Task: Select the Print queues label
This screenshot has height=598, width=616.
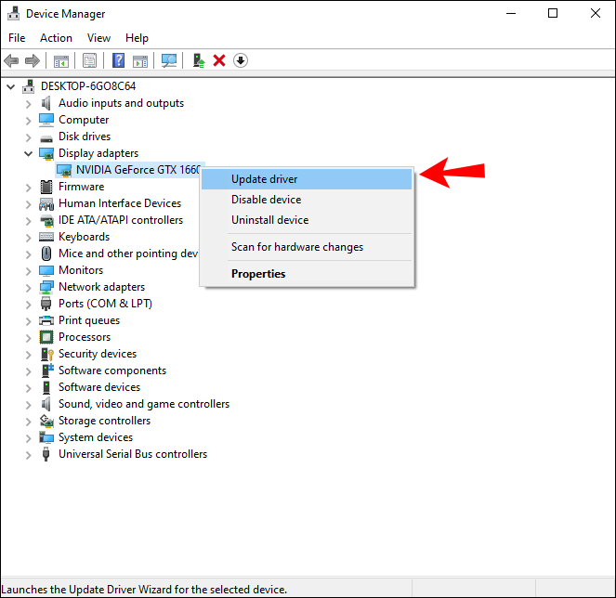Action: pos(89,320)
